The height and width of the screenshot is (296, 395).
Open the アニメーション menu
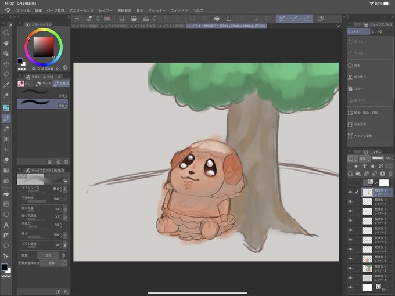pos(81,10)
